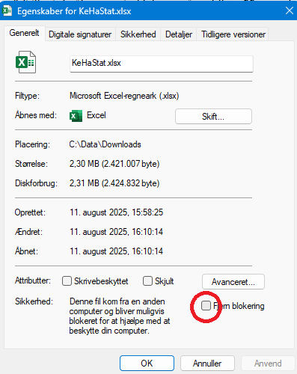Confirm with the OK button

tap(147, 364)
